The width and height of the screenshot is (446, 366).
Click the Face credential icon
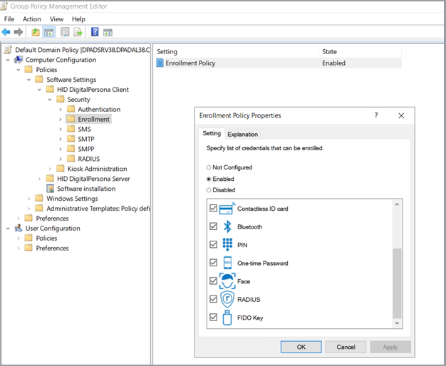228,281
